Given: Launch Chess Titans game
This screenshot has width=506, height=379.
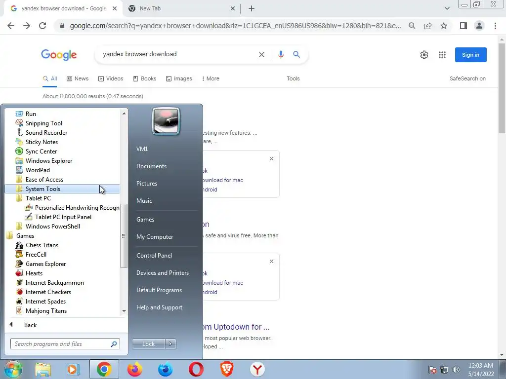Looking at the screenshot, I should tap(42, 245).
